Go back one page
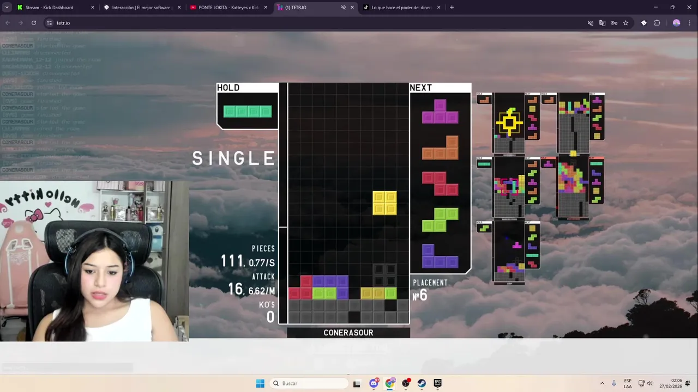This screenshot has width=698, height=392. [x=8, y=23]
